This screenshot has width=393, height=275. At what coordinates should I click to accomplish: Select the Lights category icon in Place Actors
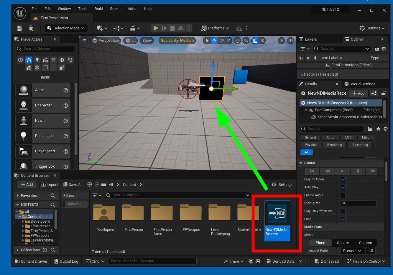click(x=37, y=60)
